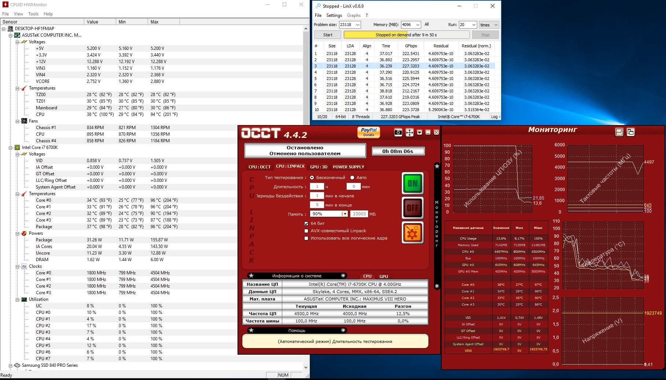This screenshot has height=380, width=666.
Task: Collapse the Powers tree node
Action: tap(17, 233)
